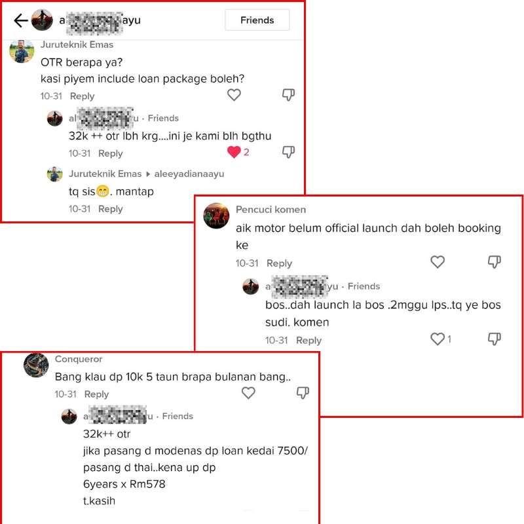Reply to Pencuci komen's comment
Screen dimensions: 524x524
coord(280,263)
